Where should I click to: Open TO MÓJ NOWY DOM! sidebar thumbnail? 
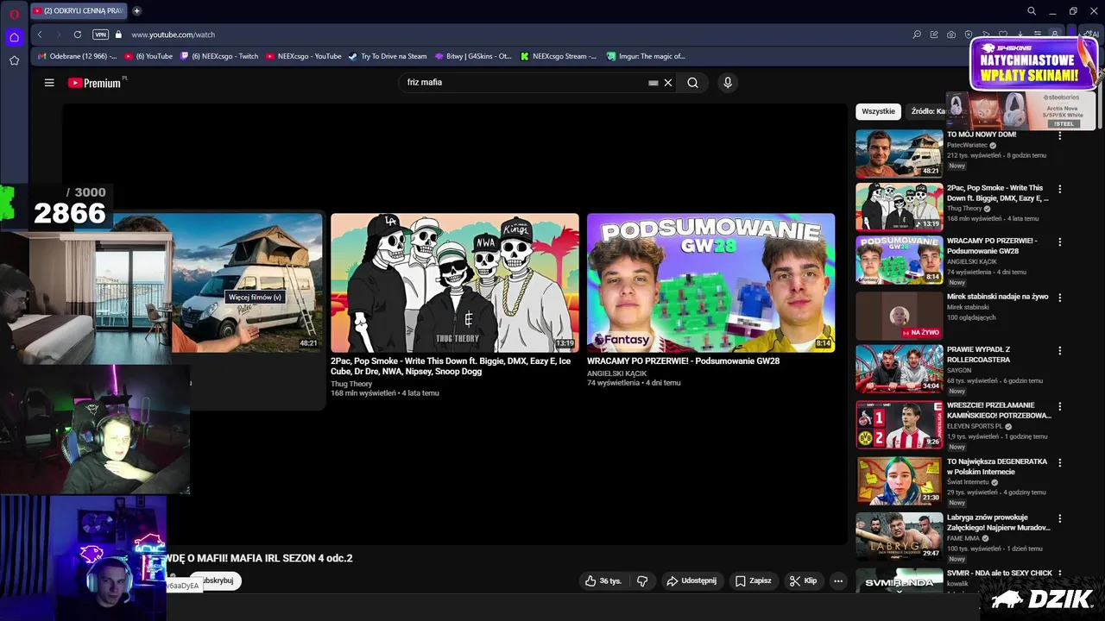click(x=900, y=154)
